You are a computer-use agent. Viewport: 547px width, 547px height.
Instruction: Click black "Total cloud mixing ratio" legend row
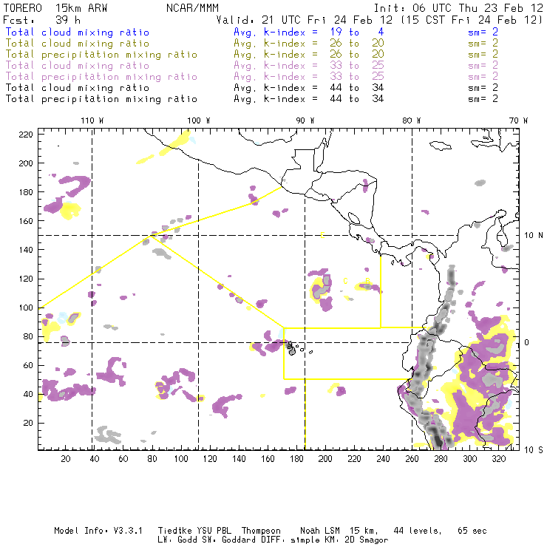point(78,87)
